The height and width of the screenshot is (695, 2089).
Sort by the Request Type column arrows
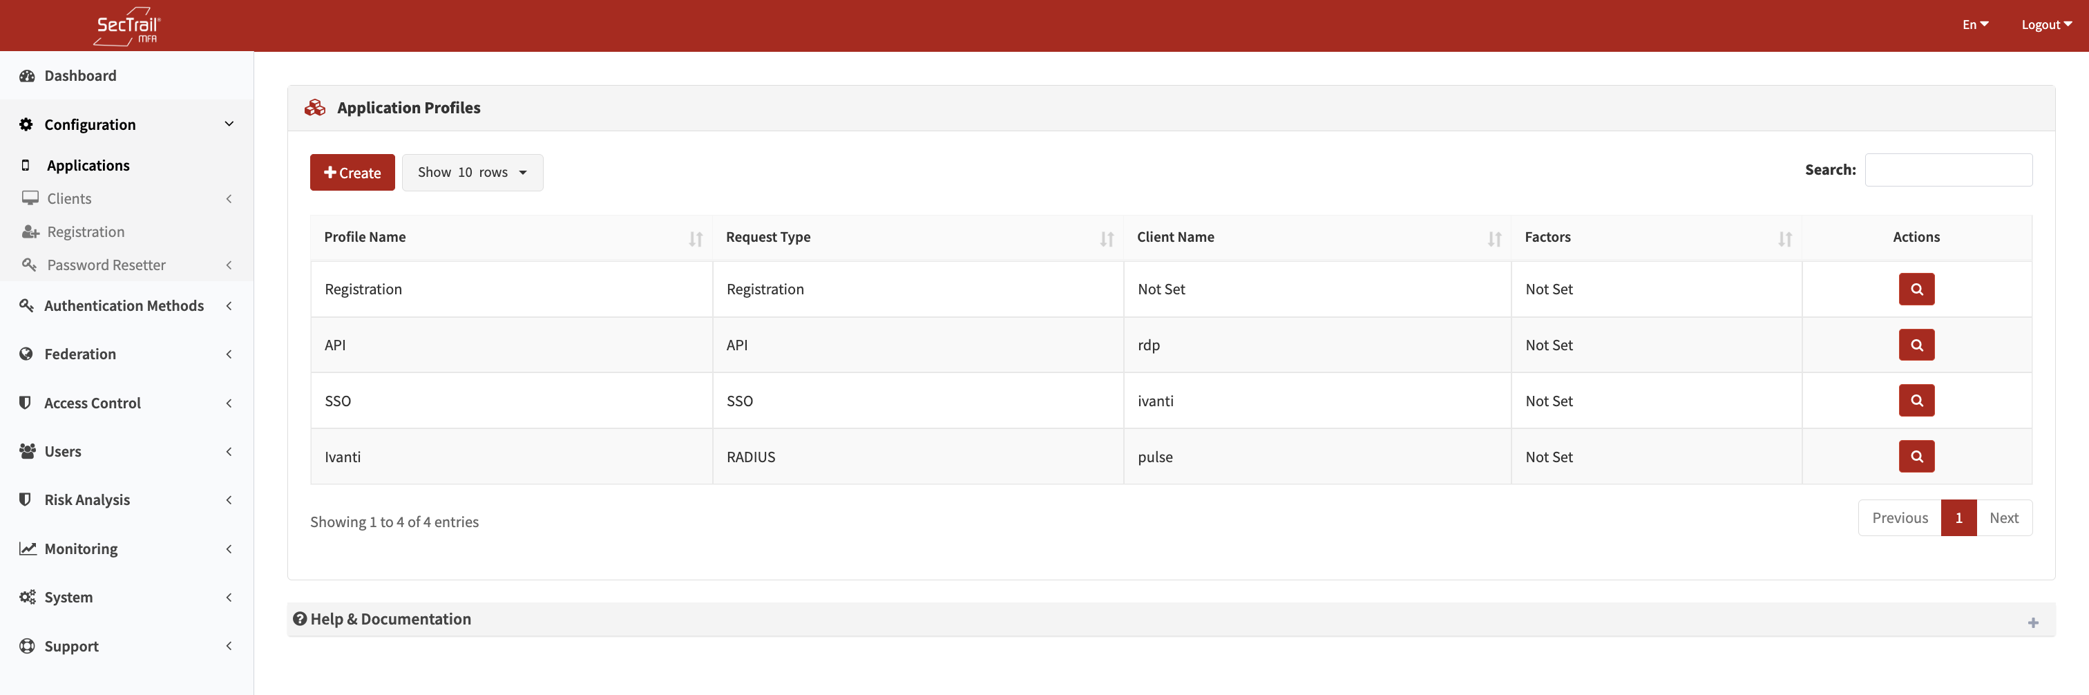coord(1106,238)
